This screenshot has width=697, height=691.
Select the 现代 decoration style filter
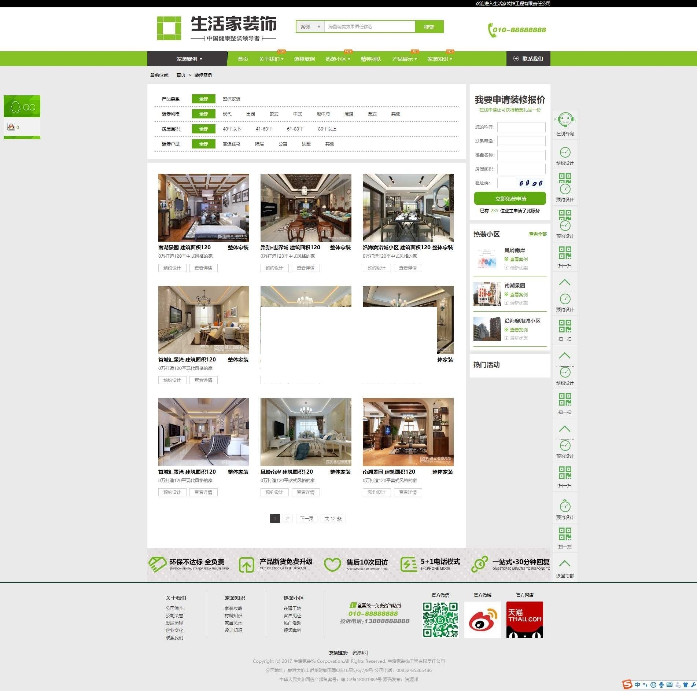[x=227, y=114]
